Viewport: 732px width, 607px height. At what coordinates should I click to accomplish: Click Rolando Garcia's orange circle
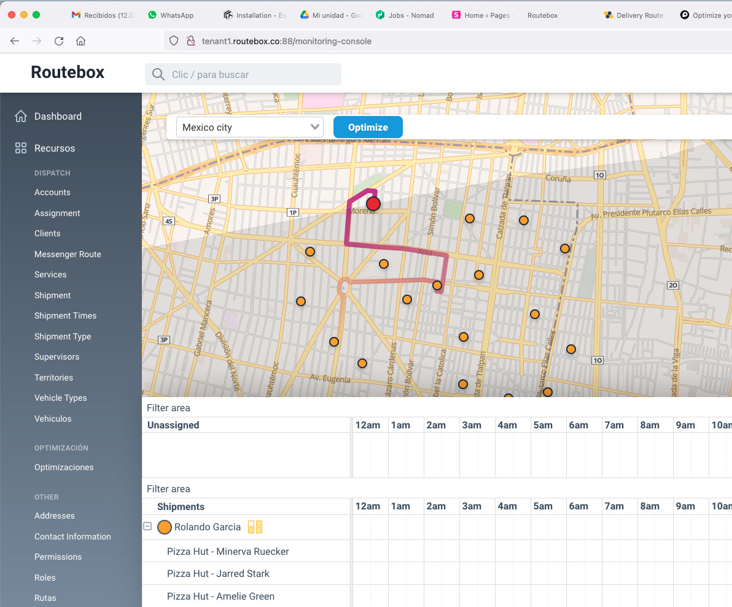[x=164, y=527]
